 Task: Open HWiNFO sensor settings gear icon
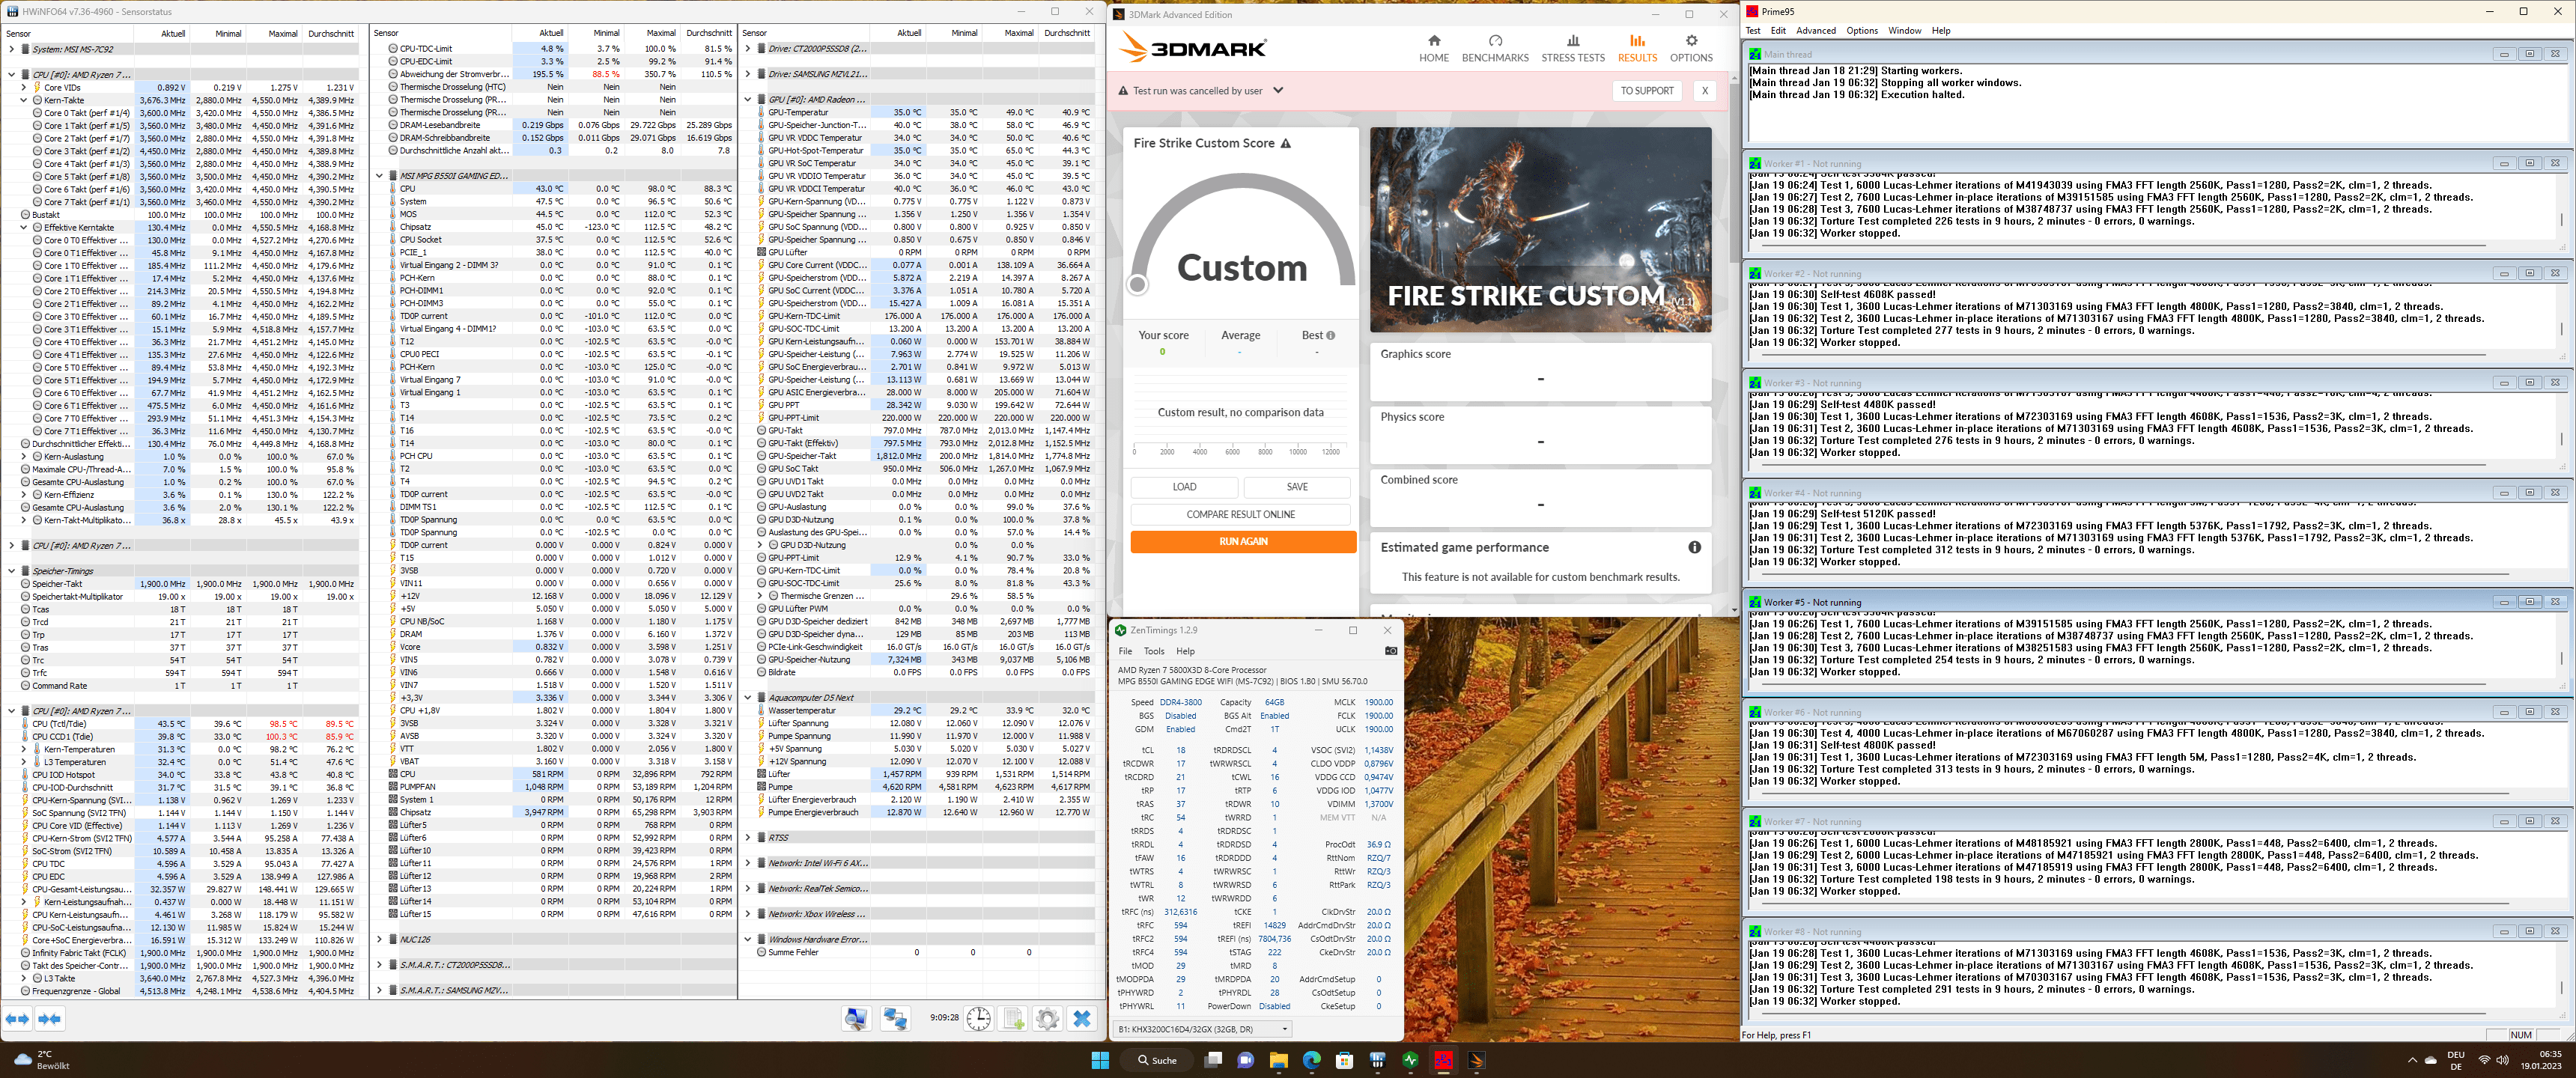point(1047,1018)
